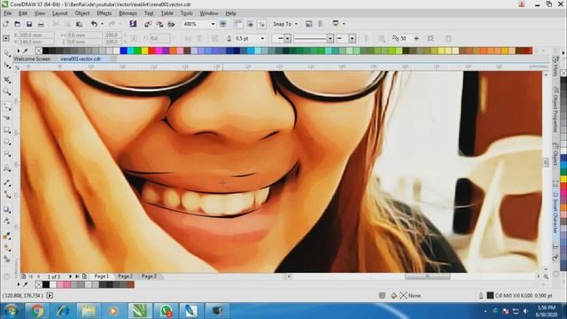Undo the last action with the arrow icon
The image size is (567, 319).
[95, 24]
